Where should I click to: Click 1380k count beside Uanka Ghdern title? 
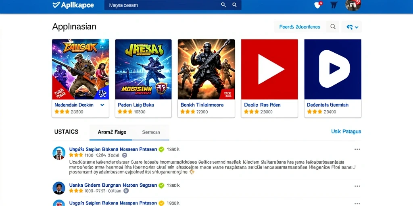173,185
